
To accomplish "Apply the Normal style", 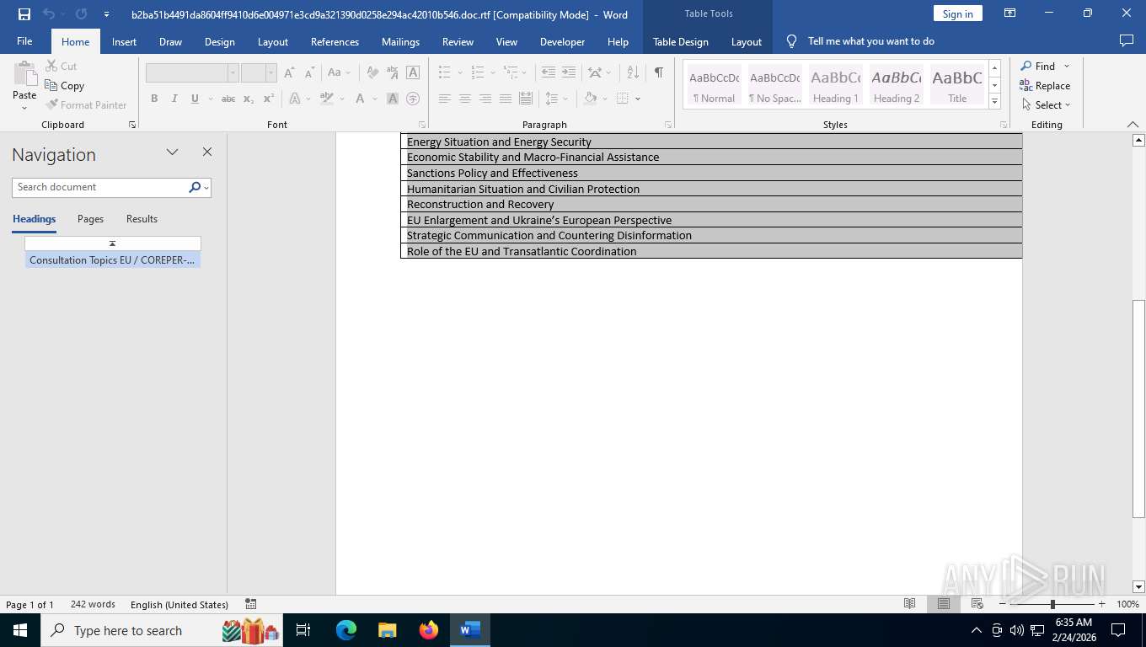I will tap(714, 85).
